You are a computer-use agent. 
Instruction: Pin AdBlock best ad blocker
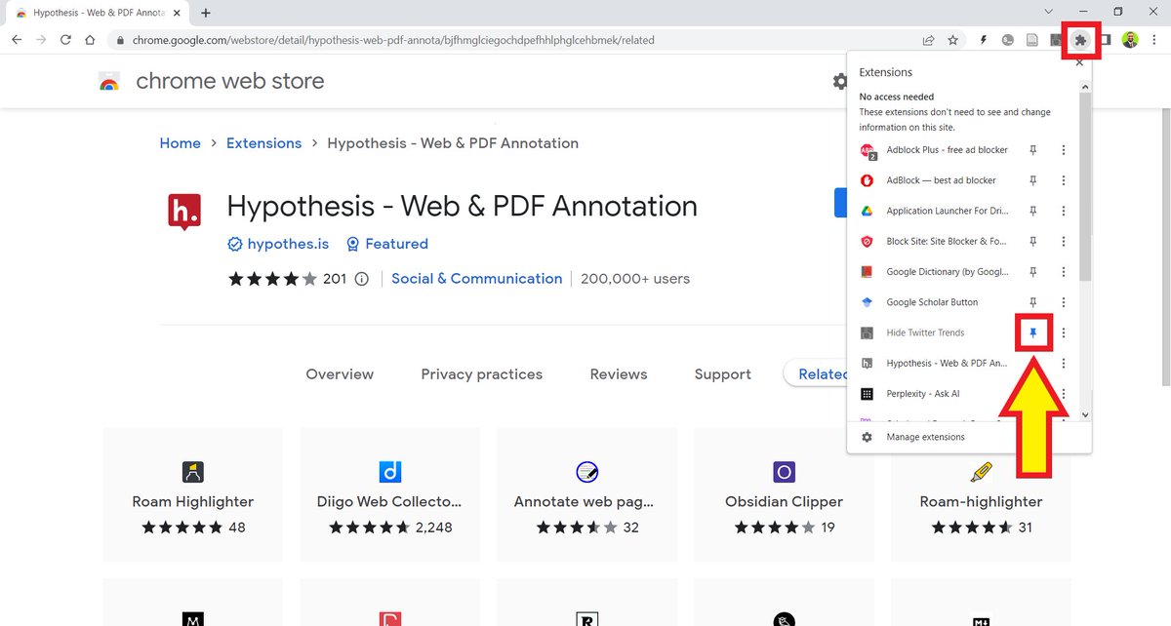(x=1033, y=180)
